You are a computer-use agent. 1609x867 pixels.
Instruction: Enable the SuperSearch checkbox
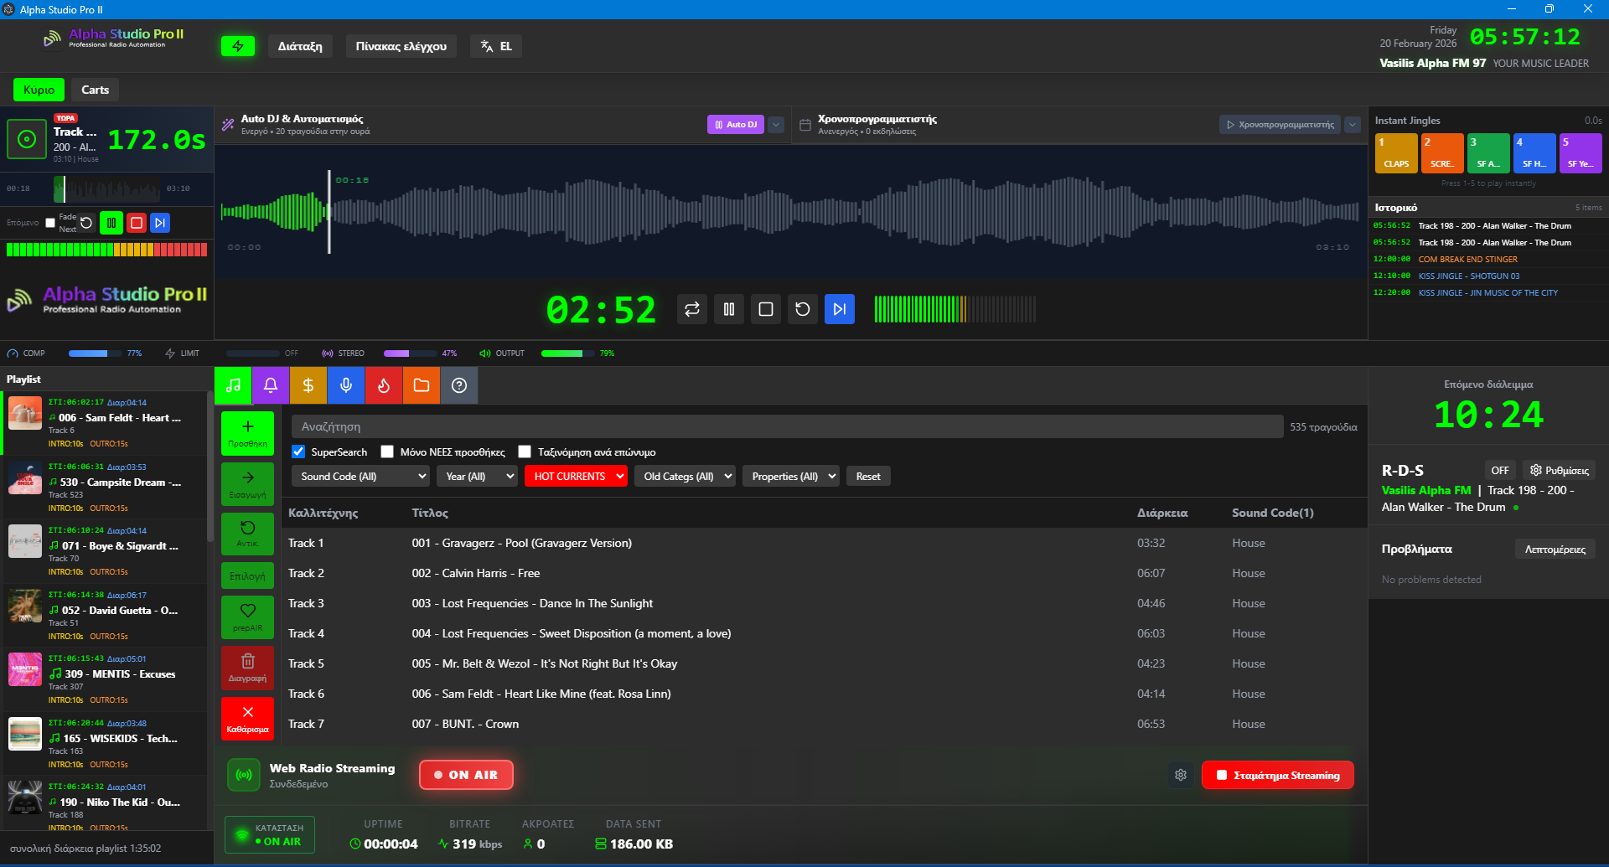coord(298,452)
